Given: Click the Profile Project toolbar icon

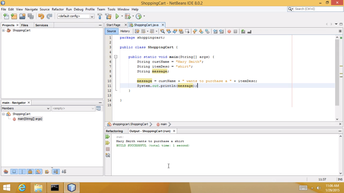Looking at the screenshot, I should click(139, 16).
